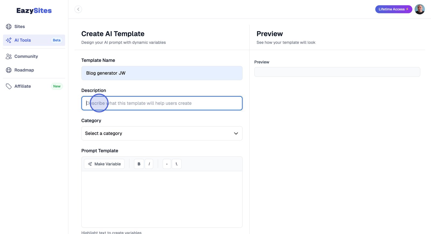
Task: Click the Affiliate tag icon
Action: pos(9,86)
